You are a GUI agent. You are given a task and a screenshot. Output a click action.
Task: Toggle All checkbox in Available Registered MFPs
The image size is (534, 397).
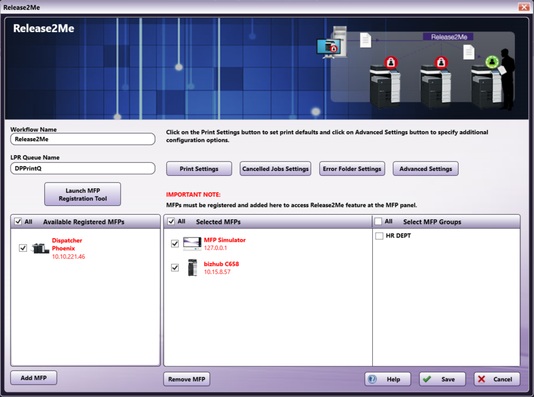point(18,222)
